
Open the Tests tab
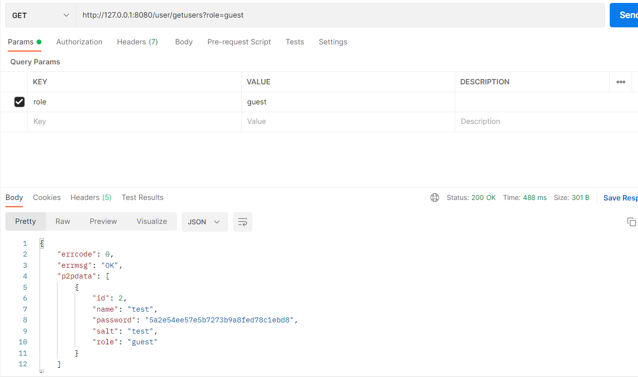point(294,42)
